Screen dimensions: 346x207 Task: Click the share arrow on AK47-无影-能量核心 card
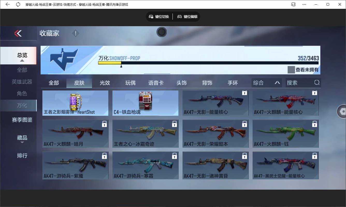click(244, 92)
